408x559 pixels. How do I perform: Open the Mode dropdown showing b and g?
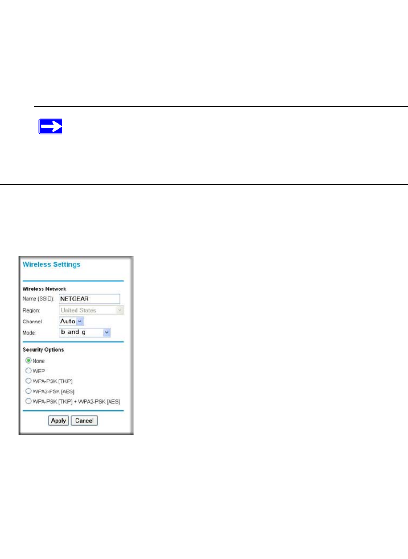[x=85, y=332]
